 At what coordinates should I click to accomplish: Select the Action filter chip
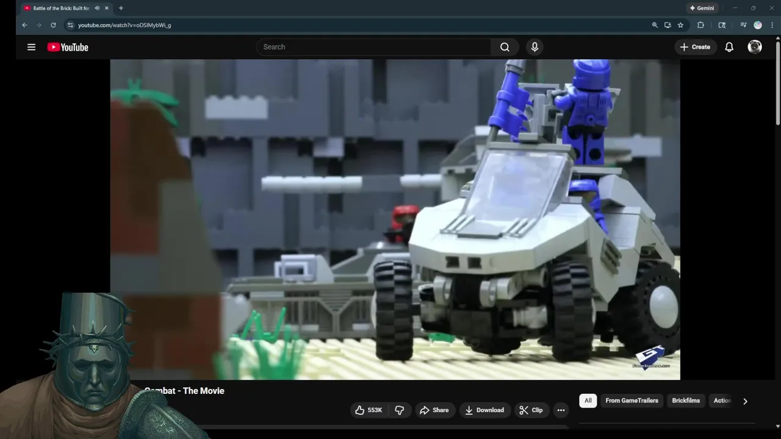coord(722,401)
